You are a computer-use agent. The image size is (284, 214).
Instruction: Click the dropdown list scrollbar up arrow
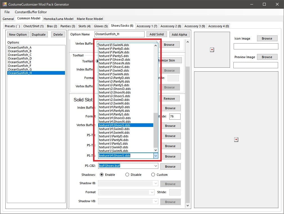[x=155, y=45]
